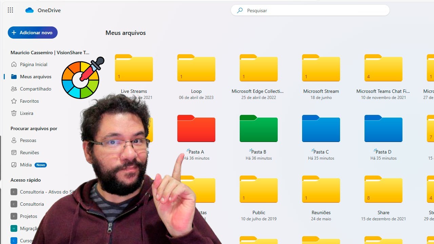The height and width of the screenshot is (244, 434).
Task: Open the red Pasta A folder
Action: (196, 128)
